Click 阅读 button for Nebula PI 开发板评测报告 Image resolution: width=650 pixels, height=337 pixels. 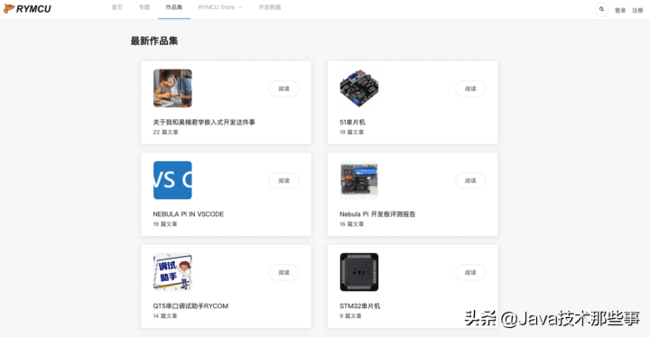coord(470,180)
